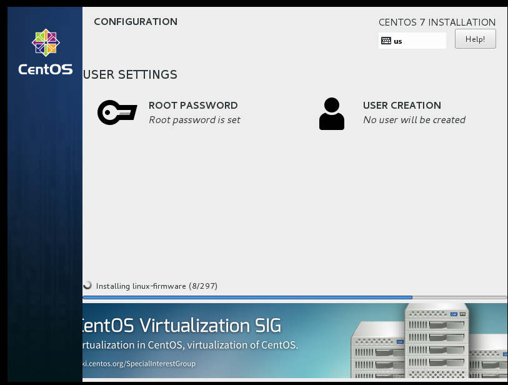Open the ROOT PASSWORD settings
Screen dimensions: 508x385
(169, 112)
